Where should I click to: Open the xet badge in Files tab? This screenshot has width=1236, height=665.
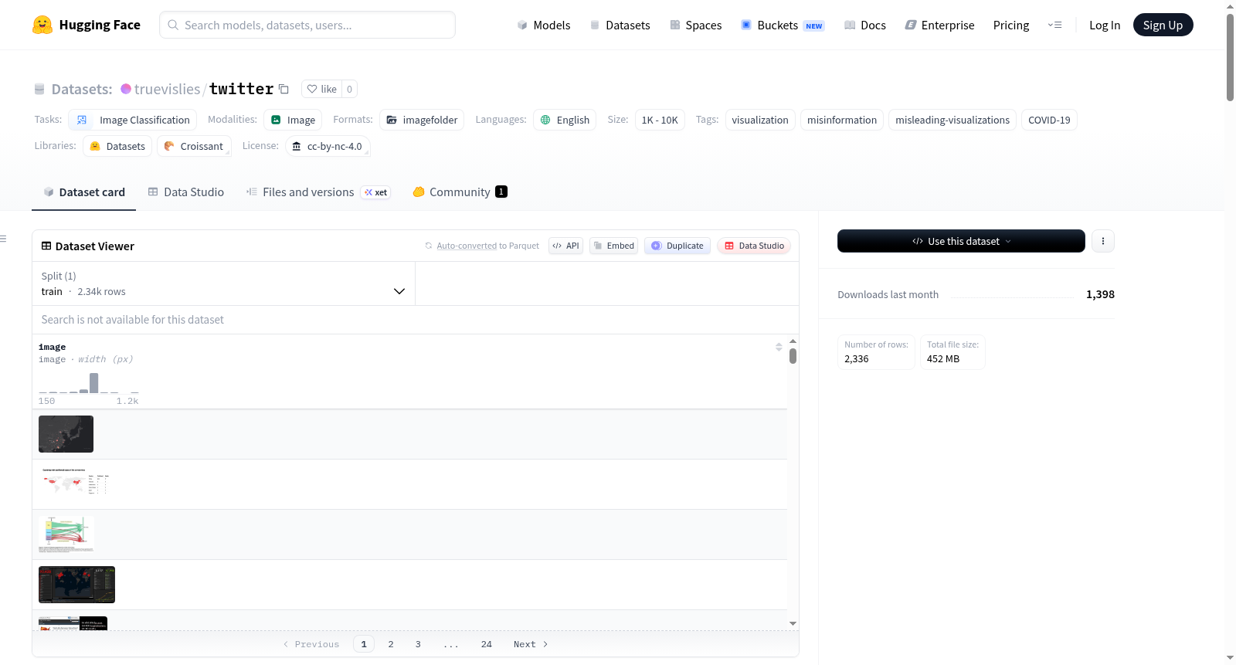click(x=376, y=192)
